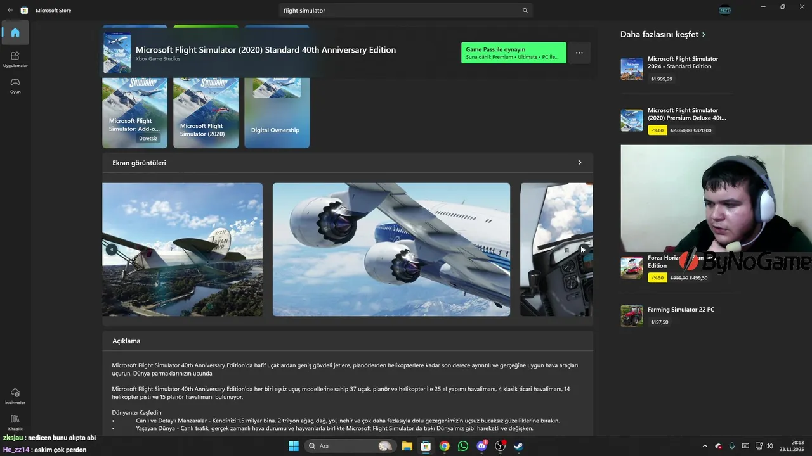Show hidden system tray icons chevron

[x=705, y=446]
